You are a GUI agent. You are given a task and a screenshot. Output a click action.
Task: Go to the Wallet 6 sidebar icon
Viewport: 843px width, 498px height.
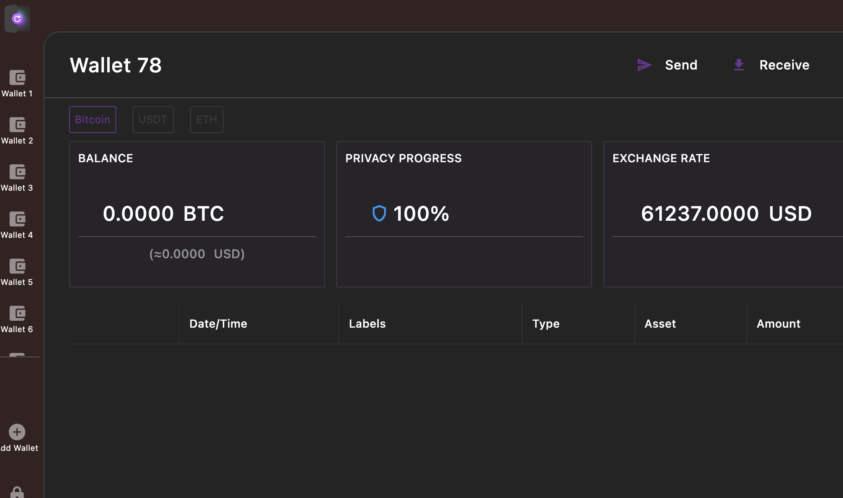tap(17, 313)
